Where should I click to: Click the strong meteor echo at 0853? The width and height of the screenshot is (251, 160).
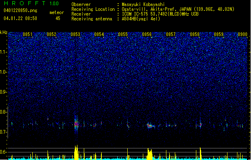click(76, 124)
